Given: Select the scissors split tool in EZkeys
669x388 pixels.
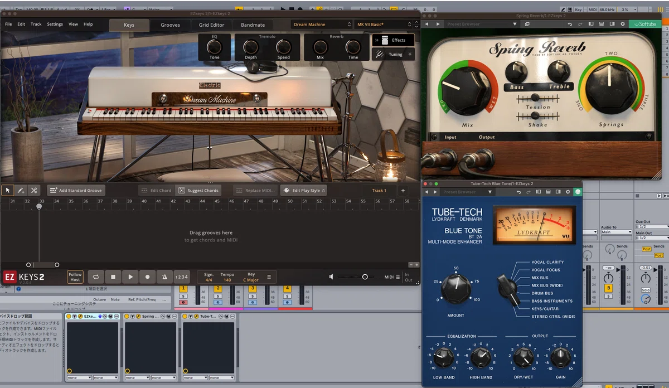Looking at the screenshot, I should pos(33,190).
